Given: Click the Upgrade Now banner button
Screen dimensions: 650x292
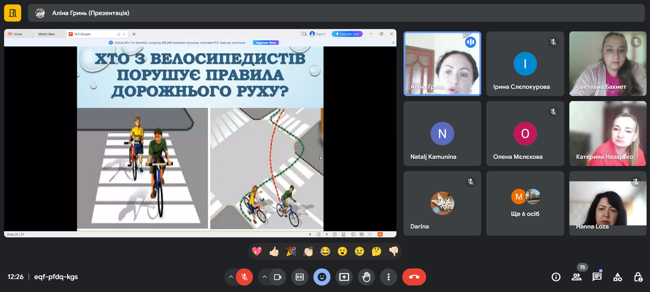Looking at the screenshot, I should tap(266, 43).
